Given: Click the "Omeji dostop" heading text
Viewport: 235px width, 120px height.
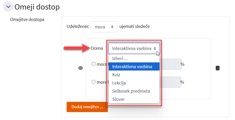Looking at the screenshot, I should [37, 7].
